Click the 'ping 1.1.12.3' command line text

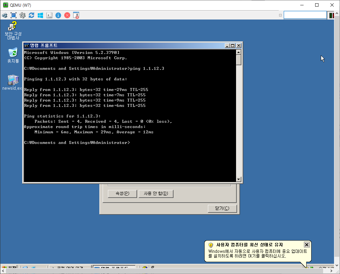(x=147, y=68)
